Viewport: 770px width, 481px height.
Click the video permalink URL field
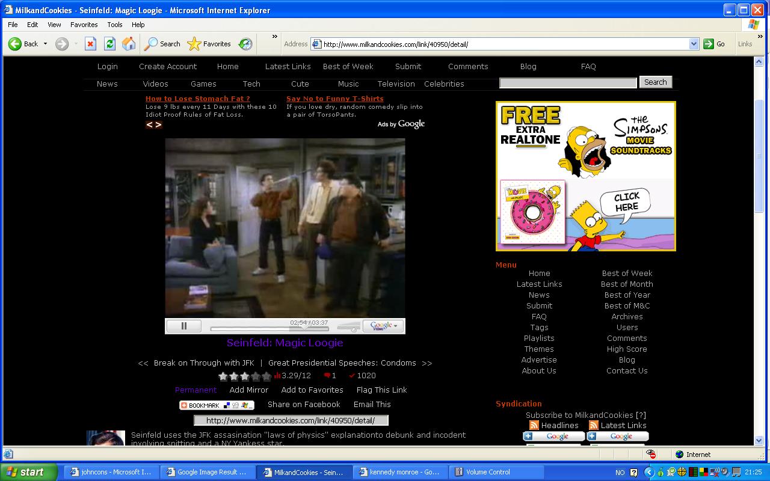291,420
